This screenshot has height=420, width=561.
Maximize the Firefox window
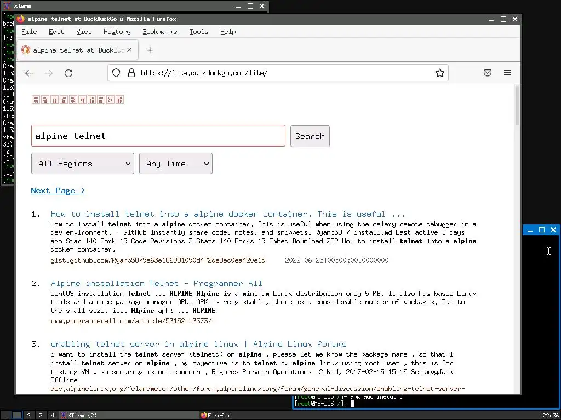(503, 19)
